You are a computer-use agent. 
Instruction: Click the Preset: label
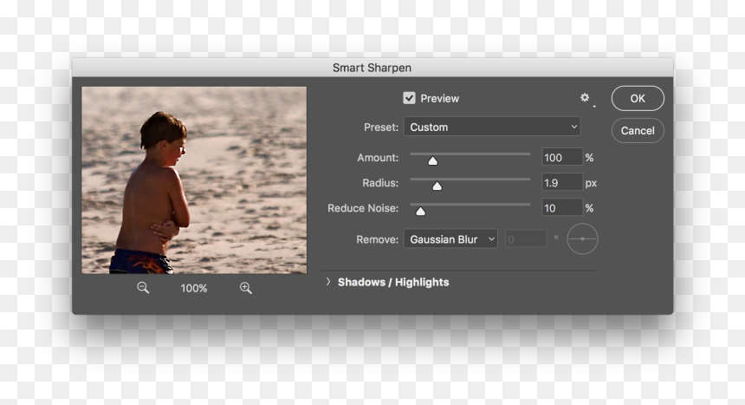381,127
